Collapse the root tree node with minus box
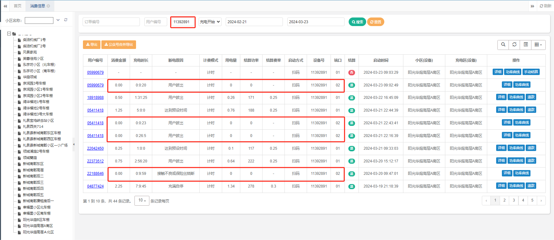The width and height of the screenshot is (554, 240). (9, 33)
